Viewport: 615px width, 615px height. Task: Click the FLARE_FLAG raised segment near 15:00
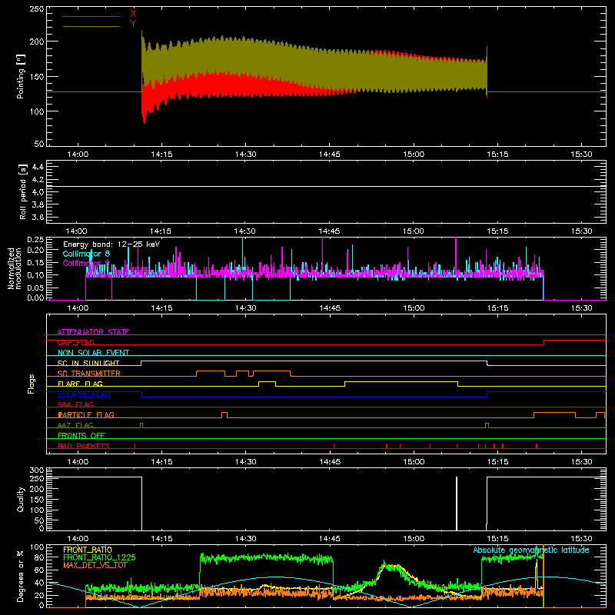point(401,381)
